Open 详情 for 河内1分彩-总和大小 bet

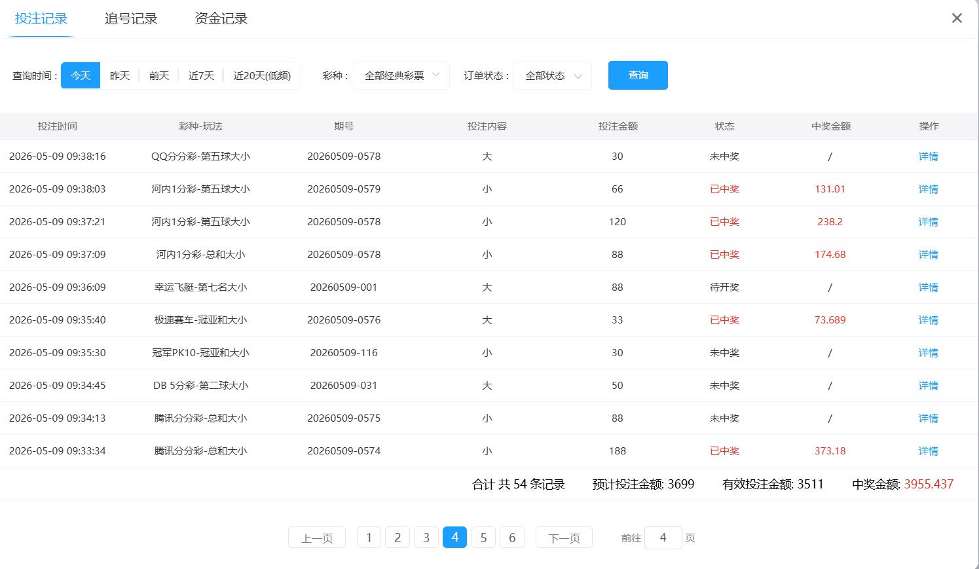[928, 255]
